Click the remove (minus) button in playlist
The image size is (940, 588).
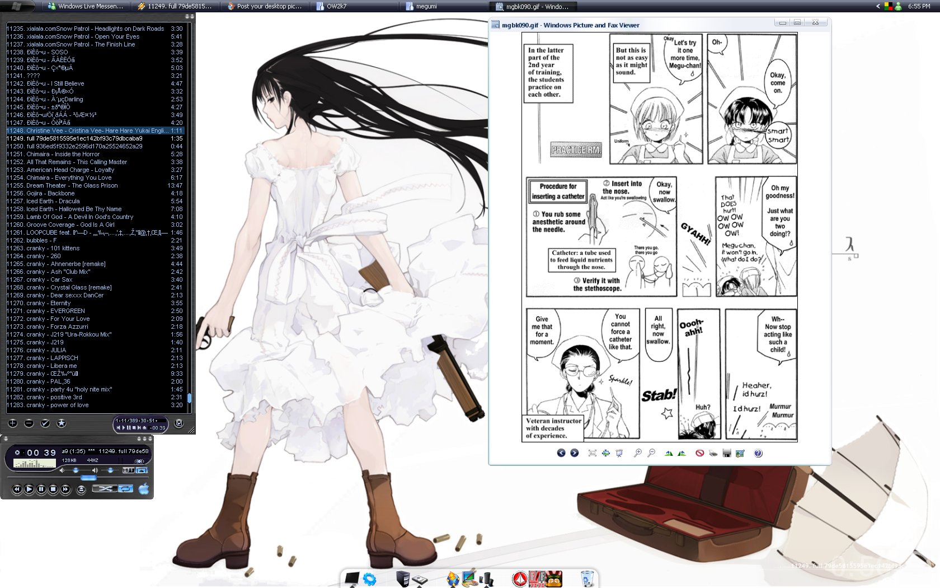pyautogui.click(x=29, y=423)
